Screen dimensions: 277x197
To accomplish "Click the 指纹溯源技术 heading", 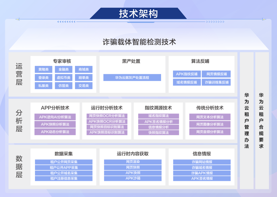I will 158,108.
